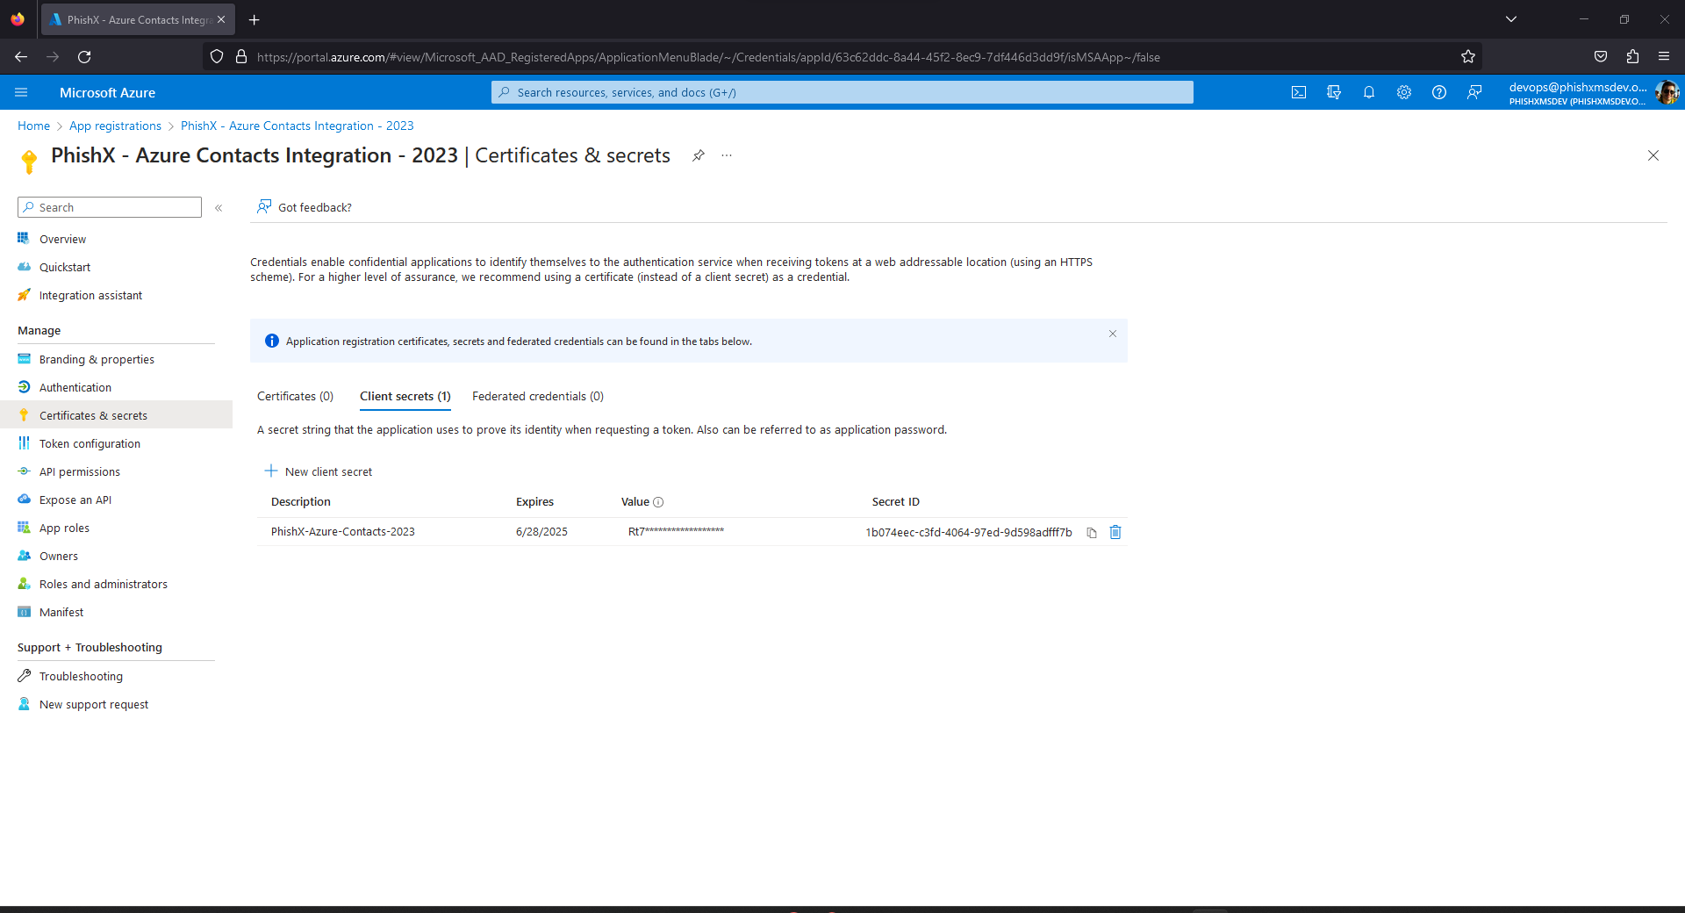This screenshot has width=1685, height=913.
Task: Close the Certificates & secrets blade
Action: click(x=1653, y=155)
